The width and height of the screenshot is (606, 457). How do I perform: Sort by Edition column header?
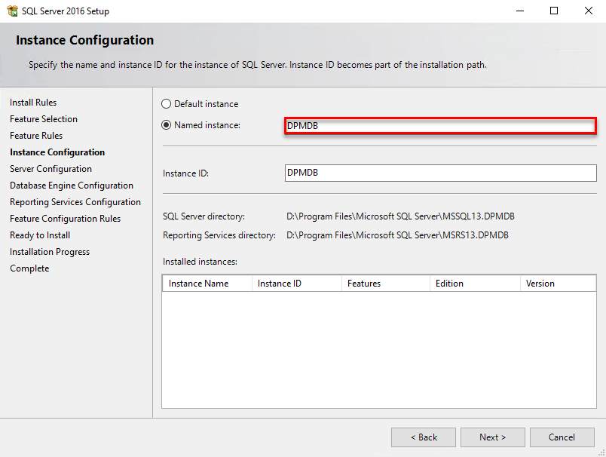[x=475, y=284]
